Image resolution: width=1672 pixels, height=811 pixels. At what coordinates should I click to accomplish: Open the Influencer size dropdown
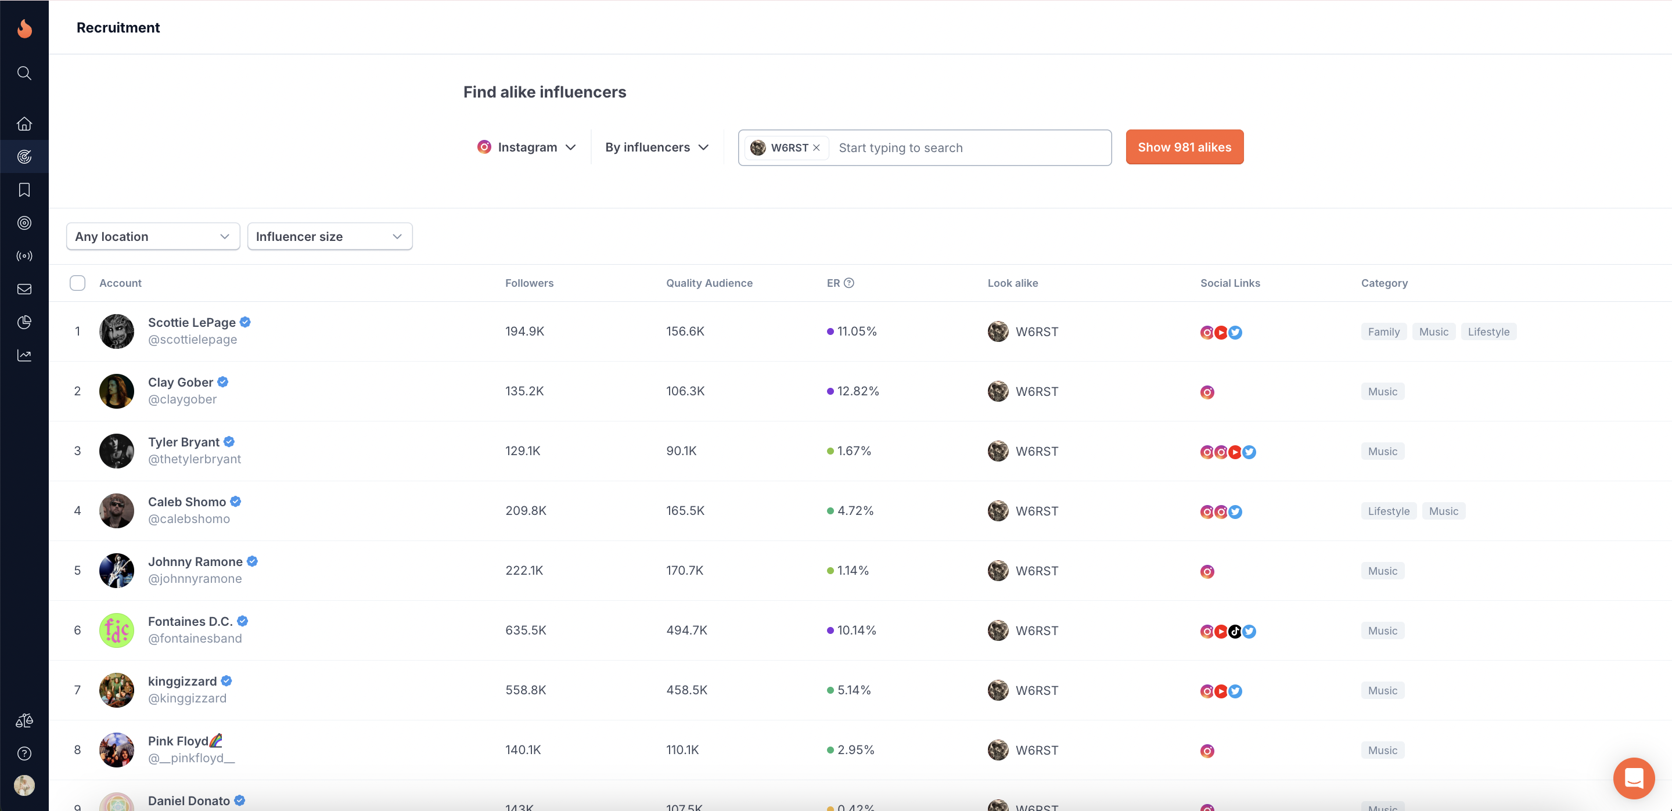click(329, 236)
